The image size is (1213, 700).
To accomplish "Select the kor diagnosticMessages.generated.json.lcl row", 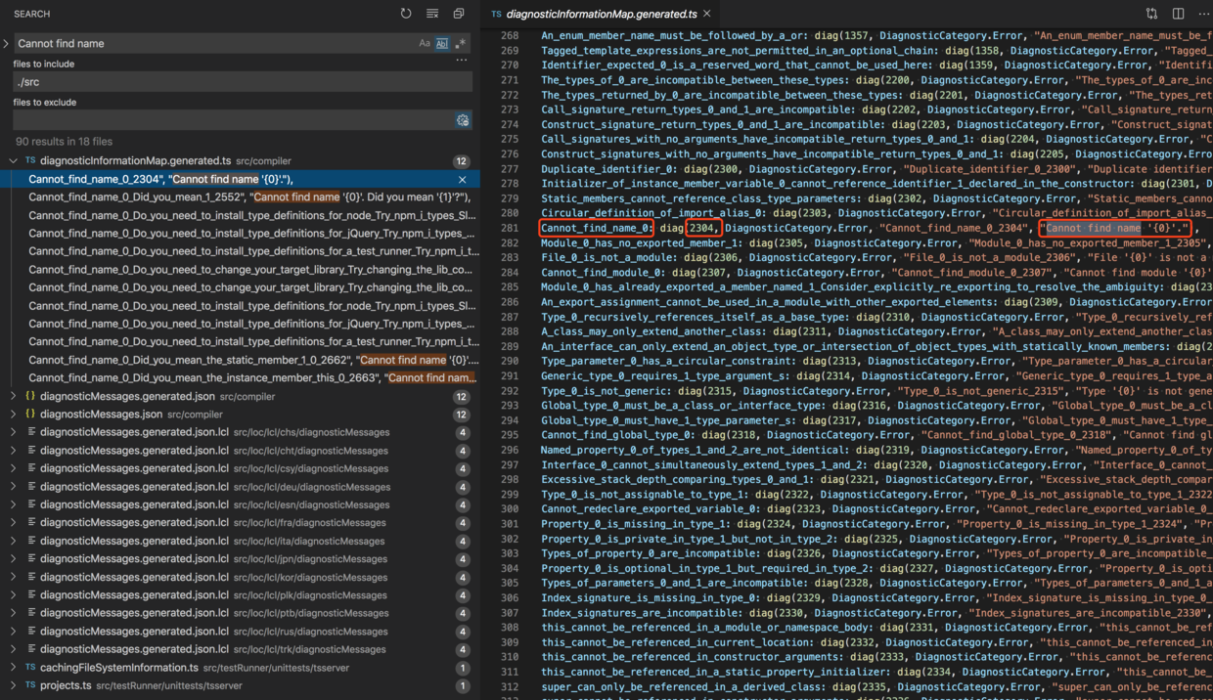I will [240, 577].
